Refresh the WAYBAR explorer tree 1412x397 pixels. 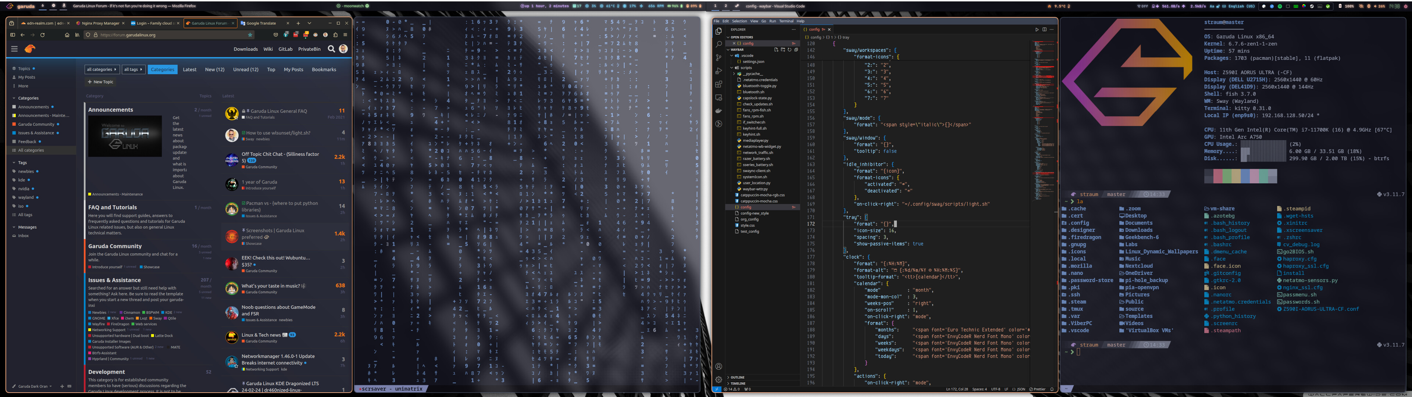(x=789, y=49)
